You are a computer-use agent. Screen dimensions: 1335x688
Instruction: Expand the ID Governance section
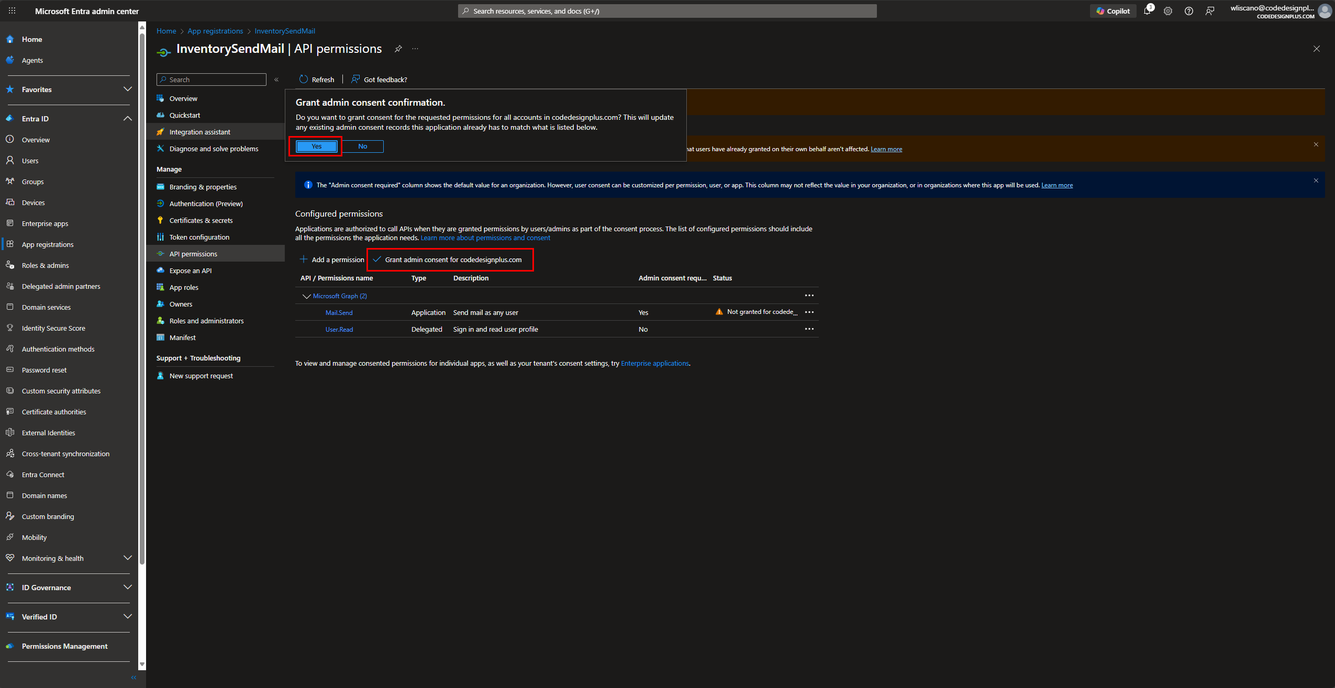[x=127, y=588]
